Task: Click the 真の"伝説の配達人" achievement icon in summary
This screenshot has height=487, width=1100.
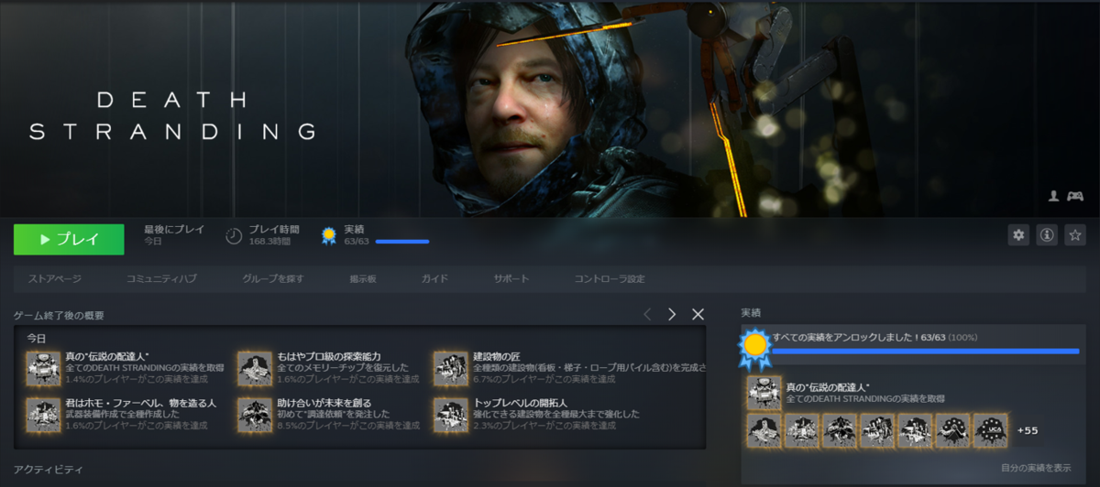Action: coord(43,368)
